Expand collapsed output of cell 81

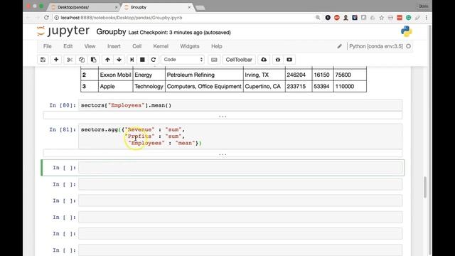click(x=223, y=154)
